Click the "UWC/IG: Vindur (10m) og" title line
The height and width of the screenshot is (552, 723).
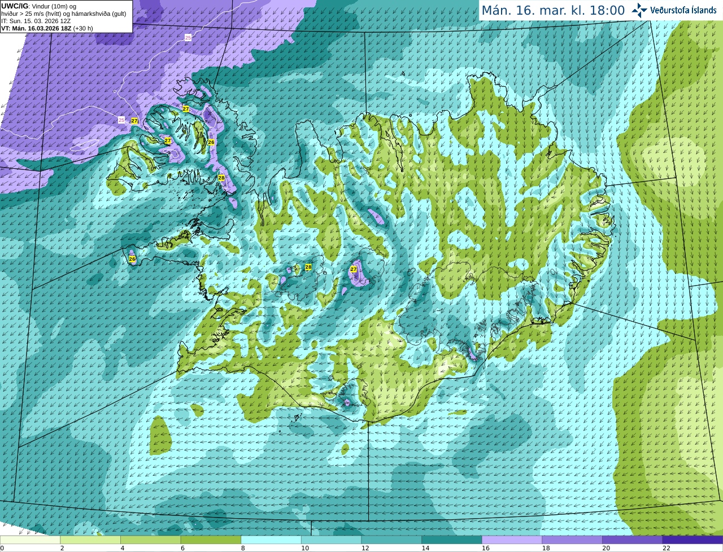tap(39, 6)
